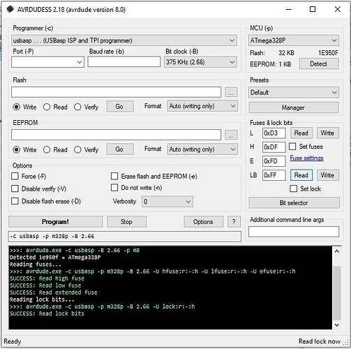
Task: Click the console scroll down arrow
Action: [x=336, y=325]
